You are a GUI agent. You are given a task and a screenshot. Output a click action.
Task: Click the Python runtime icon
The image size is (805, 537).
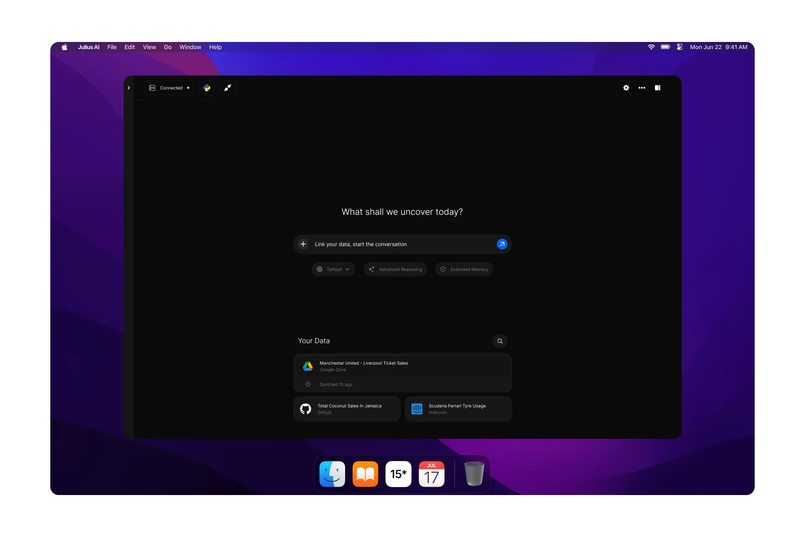[207, 88]
